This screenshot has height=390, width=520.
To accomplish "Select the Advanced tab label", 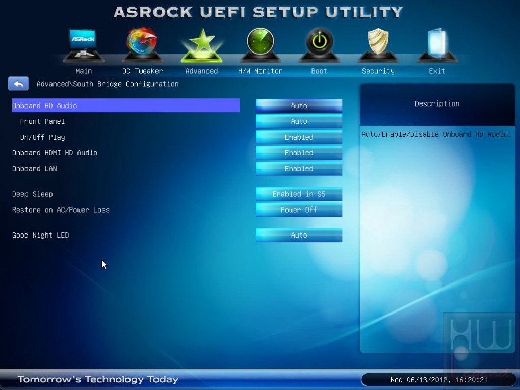I will click(x=201, y=71).
